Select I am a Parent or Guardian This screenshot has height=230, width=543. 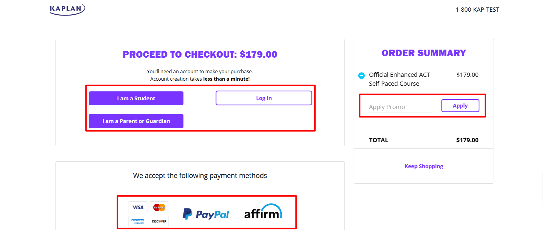pos(136,121)
